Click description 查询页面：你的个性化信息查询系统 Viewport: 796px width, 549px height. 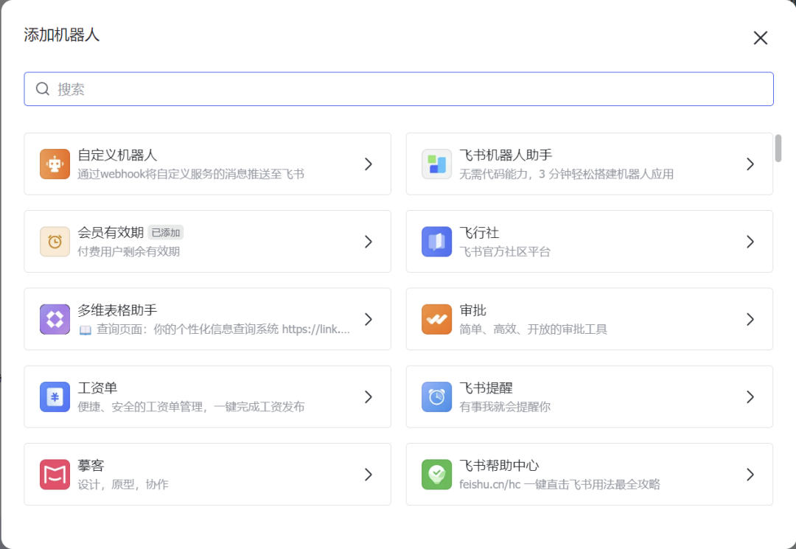point(187,329)
